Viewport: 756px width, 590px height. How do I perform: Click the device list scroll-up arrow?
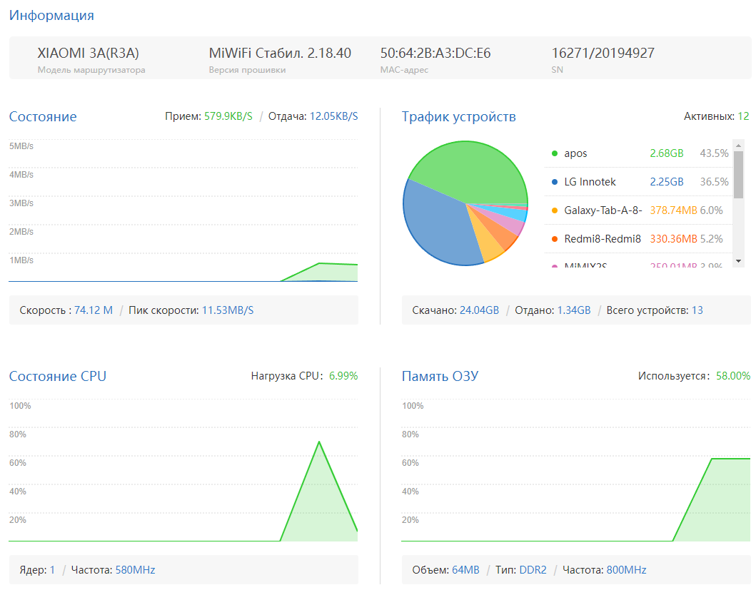tap(738, 145)
